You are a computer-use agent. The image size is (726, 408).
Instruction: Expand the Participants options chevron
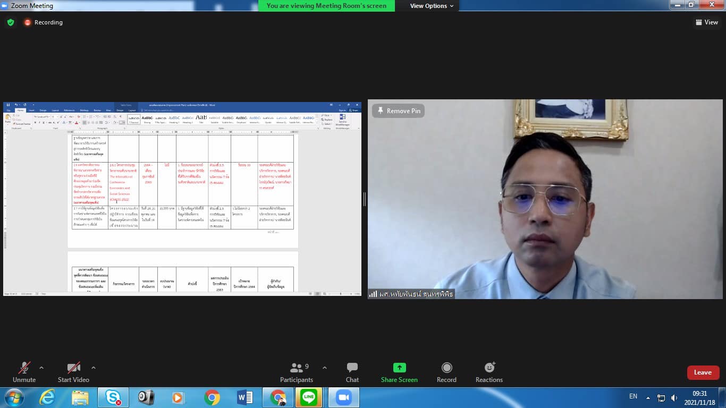point(325,368)
